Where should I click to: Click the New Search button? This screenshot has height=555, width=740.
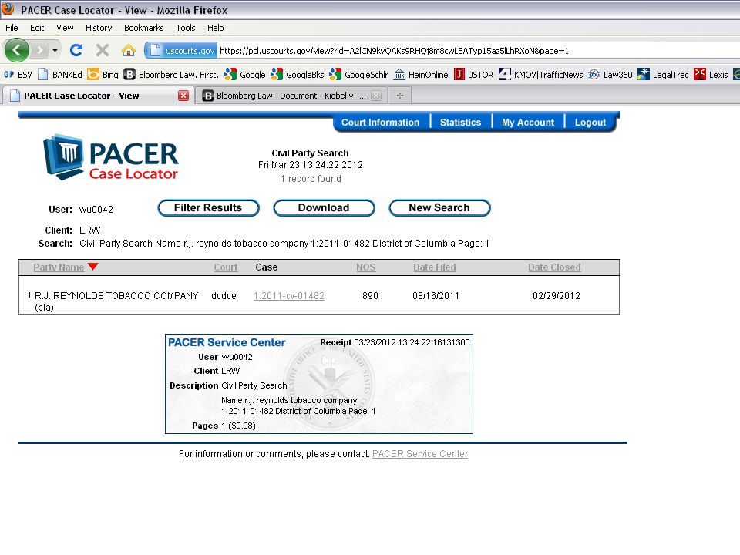[439, 208]
